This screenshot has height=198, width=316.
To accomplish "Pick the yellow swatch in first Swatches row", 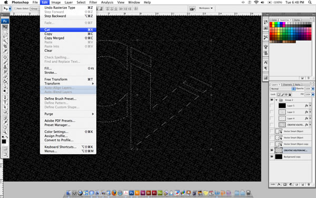I will 273,23.
